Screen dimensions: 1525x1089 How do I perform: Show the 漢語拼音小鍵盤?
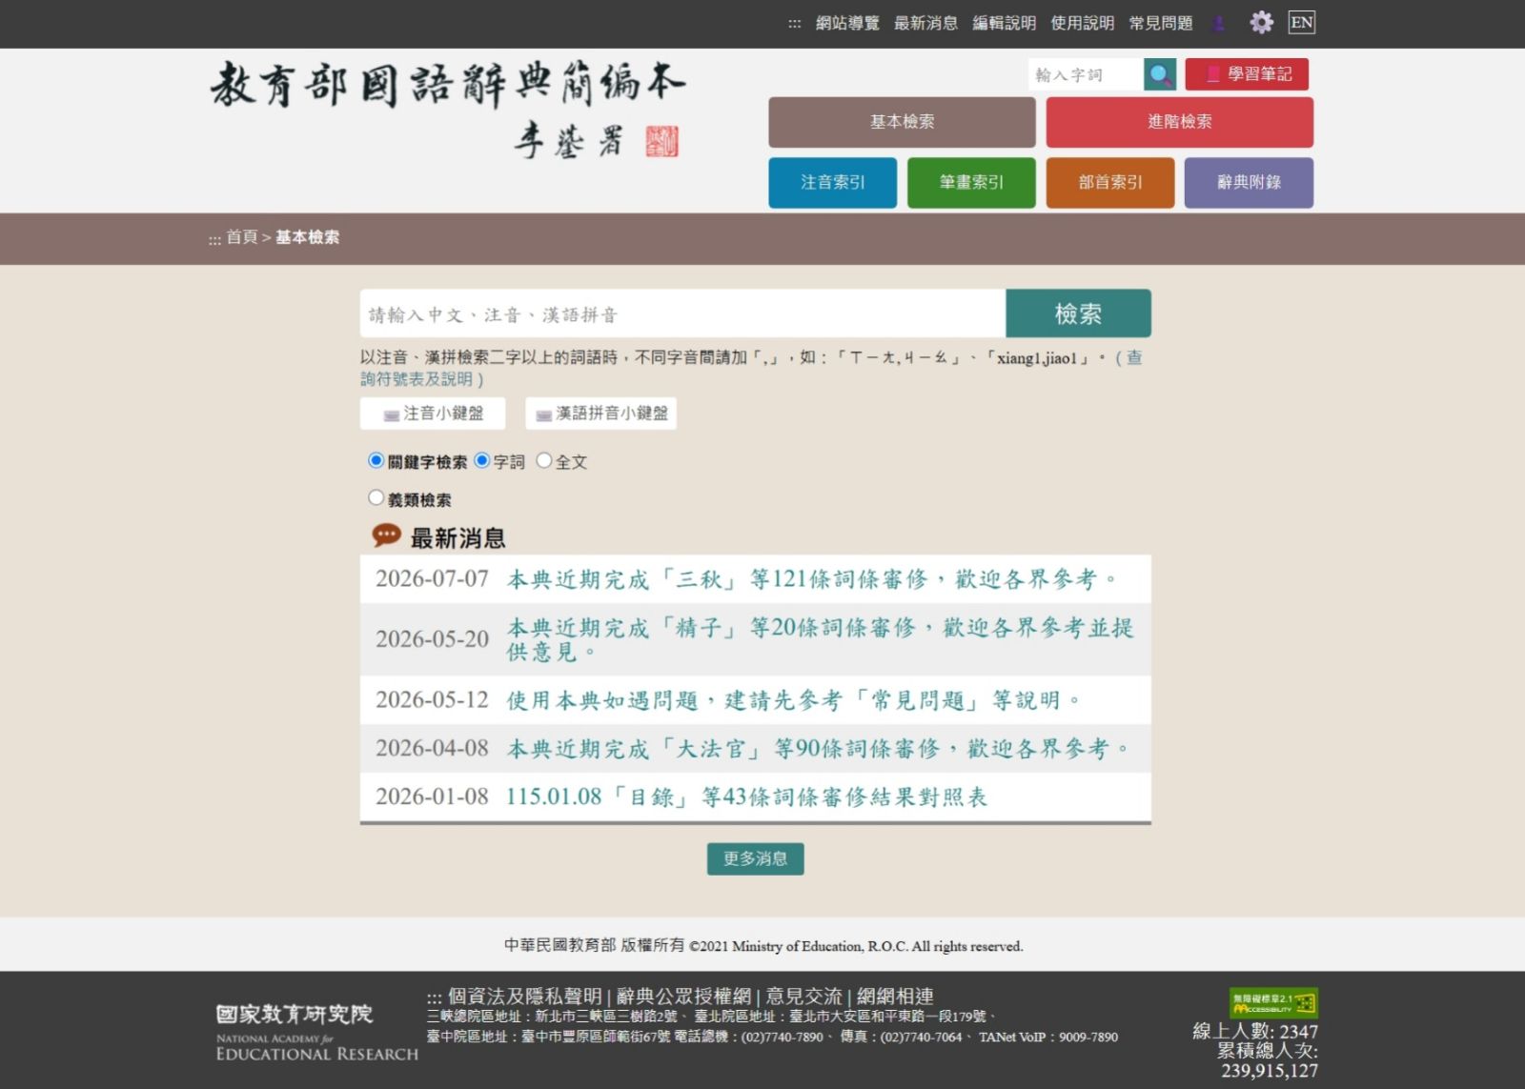tap(600, 413)
